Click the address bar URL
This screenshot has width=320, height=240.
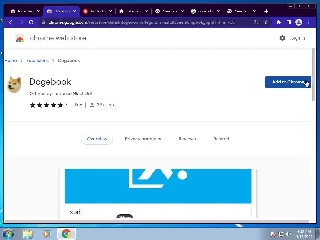(x=142, y=22)
